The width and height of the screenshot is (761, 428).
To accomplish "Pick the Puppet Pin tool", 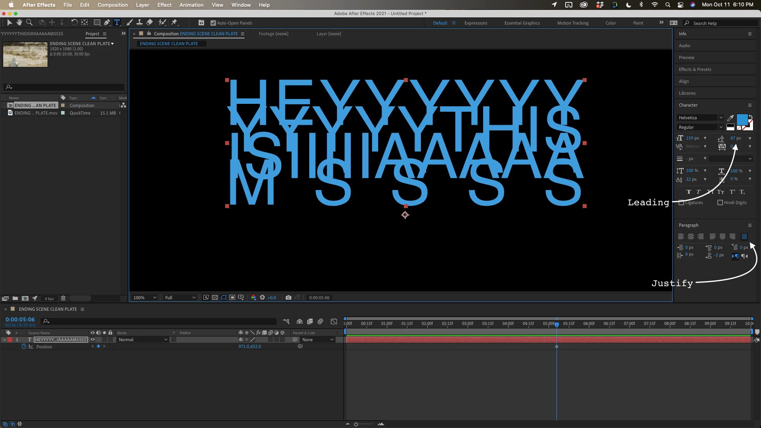I will point(174,23).
